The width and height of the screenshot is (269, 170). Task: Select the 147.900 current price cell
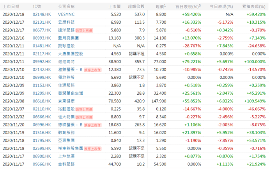coord(159,101)
